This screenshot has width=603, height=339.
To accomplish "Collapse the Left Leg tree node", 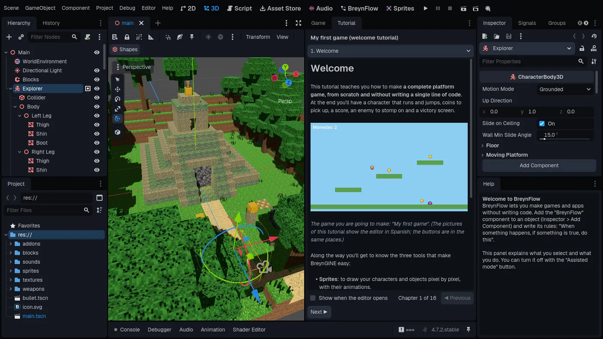I will [19, 116].
